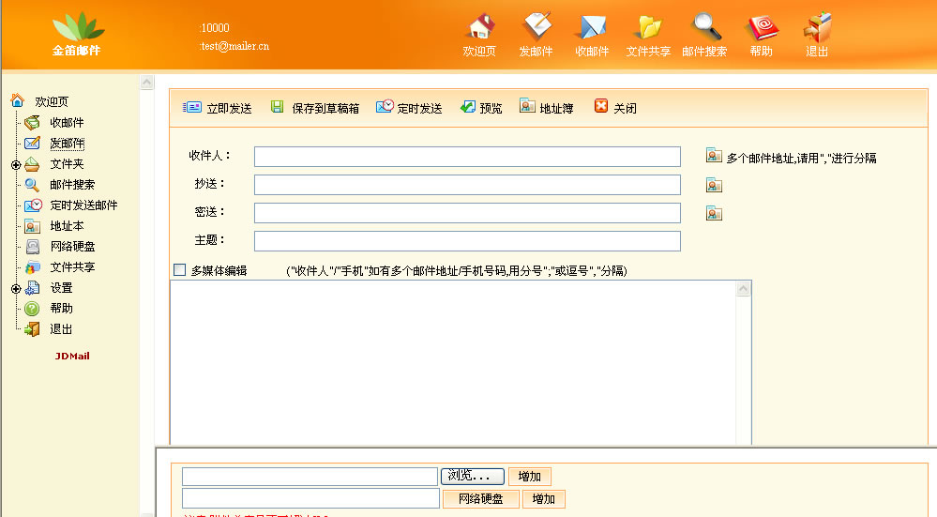Expand the 文件夹 tree node
937x517 pixels.
coord(16,164)
